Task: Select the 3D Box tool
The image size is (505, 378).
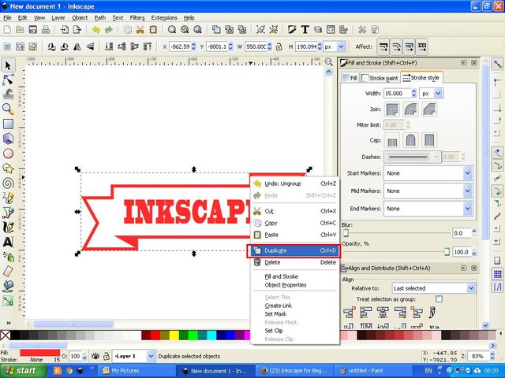Action: point(8,139)
